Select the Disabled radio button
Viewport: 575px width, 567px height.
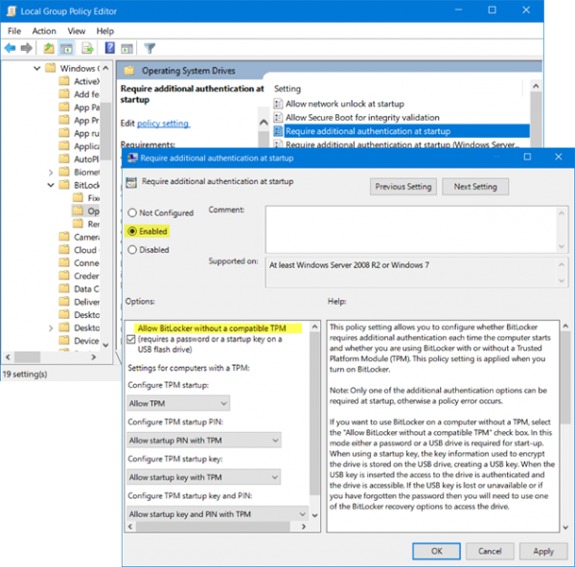pos(132,250)
